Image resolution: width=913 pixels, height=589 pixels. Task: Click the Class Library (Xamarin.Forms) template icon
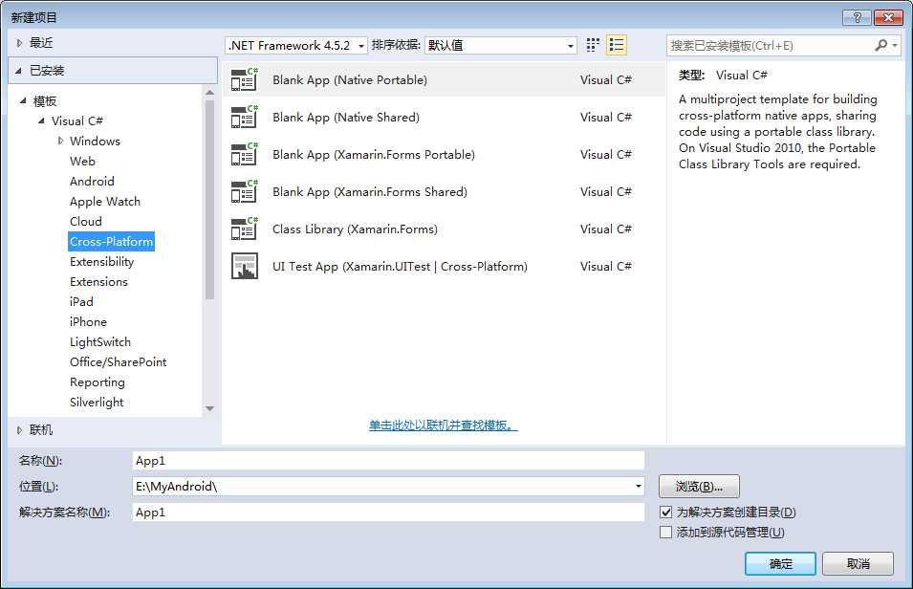tap(245, 229)
